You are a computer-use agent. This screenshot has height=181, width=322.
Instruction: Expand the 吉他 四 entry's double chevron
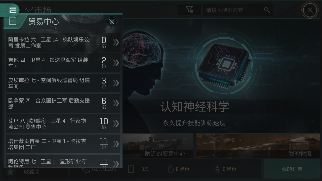point(116,63)
